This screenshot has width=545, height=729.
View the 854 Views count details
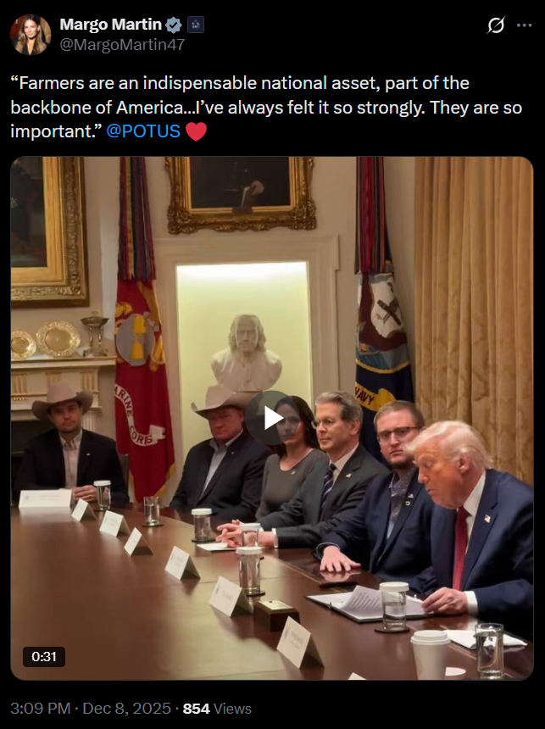click(x=217, y=709)
